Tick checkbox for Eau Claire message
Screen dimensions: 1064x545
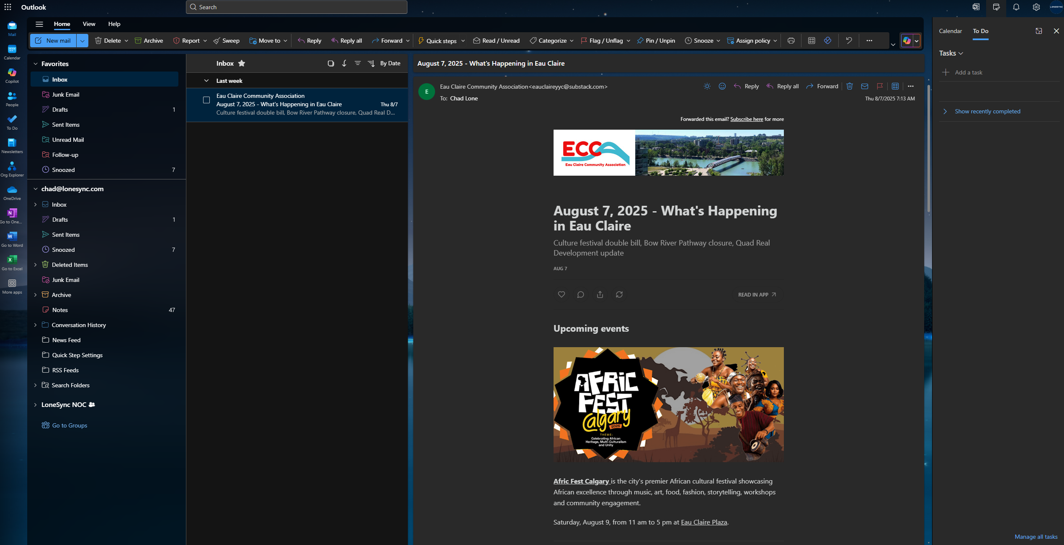pyautogui.click(x=206, y=100)
